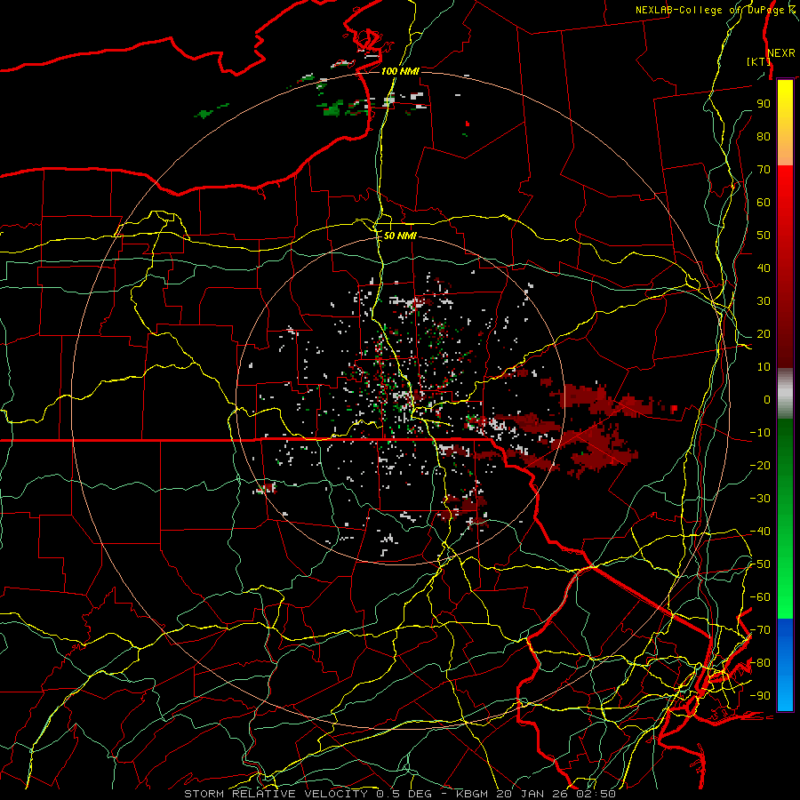Click the 0 scale label
The height and width of the screenshot is (800, 800).
(767, 399)
